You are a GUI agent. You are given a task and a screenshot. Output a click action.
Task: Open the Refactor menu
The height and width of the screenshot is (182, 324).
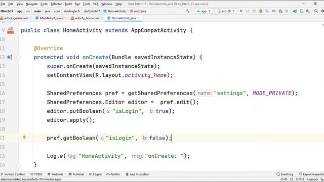56,4
